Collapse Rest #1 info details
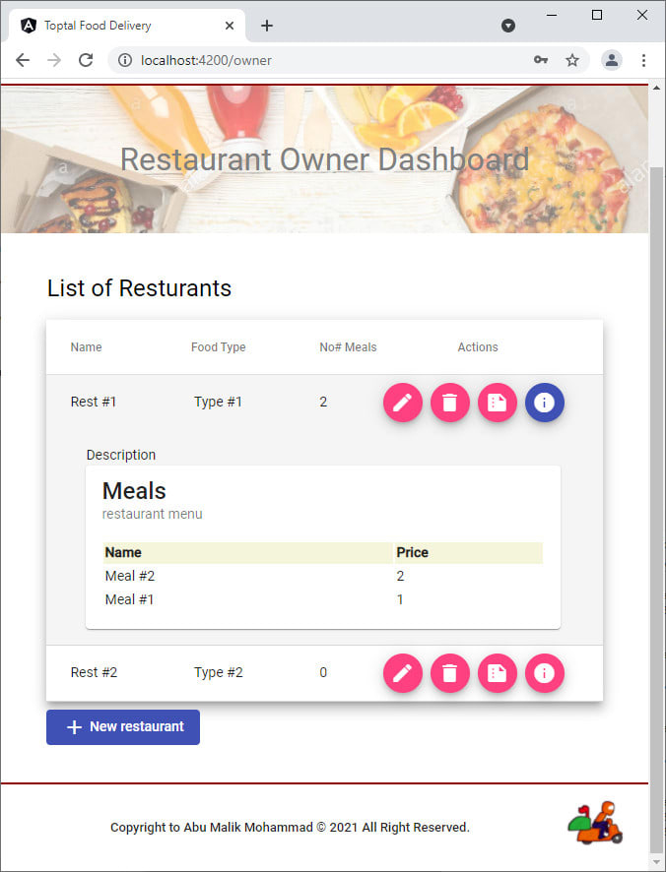Screen dimensions: 666x872 pyautogui.click(x=545, y=403)
